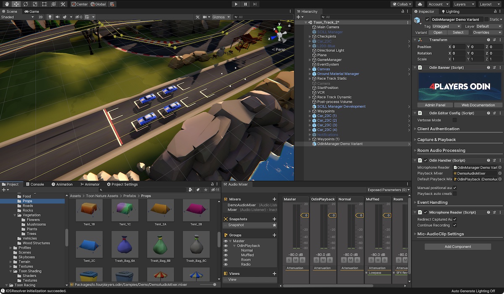The width and height of the screenshot is (504, 294).
Task: Open the Shaded draw mode dropdown
Action: (x=18, y=17)
